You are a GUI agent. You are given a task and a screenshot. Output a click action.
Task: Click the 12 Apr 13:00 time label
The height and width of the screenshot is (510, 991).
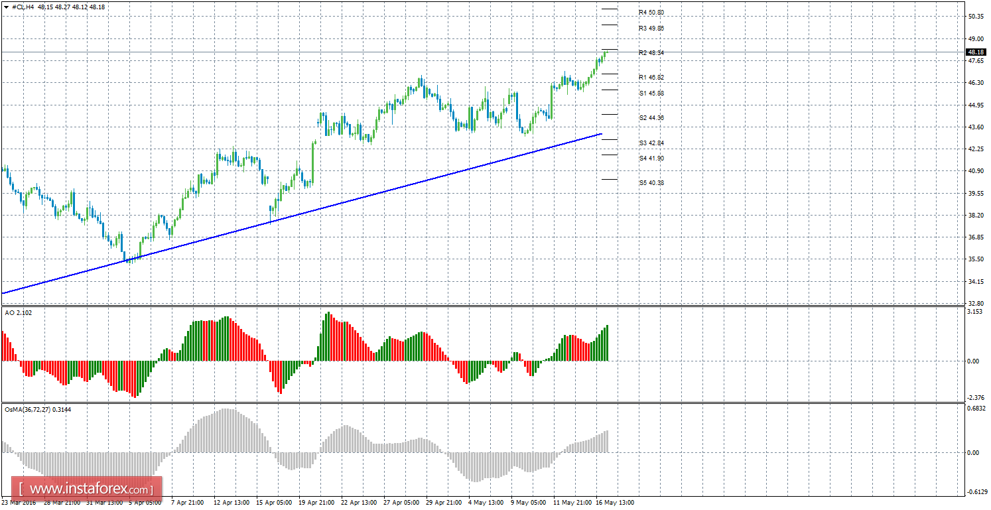point(232,503)
